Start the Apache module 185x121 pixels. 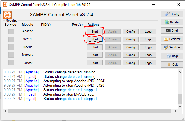(x=95, y=32)
